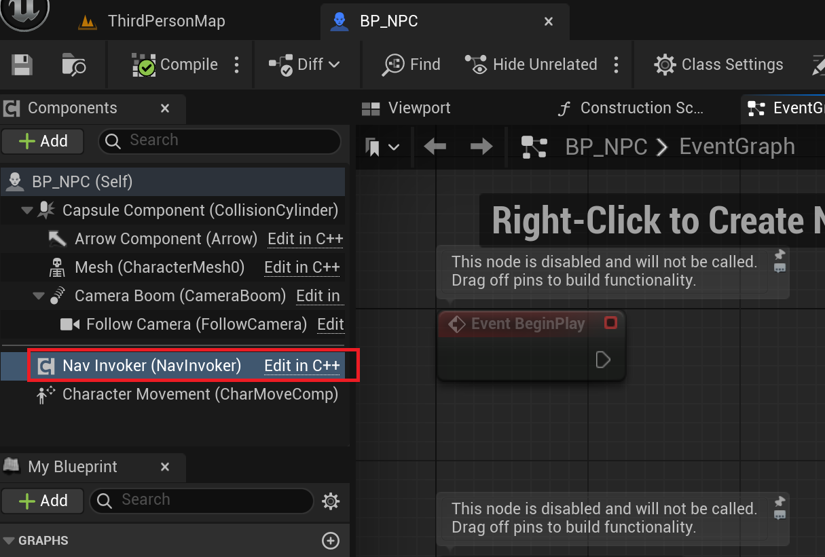Click Edit in link for Camera Boom
Screen dimensions: 825x557
tap(318, 296)
